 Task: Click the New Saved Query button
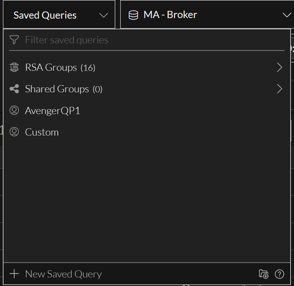pos(63,274)
